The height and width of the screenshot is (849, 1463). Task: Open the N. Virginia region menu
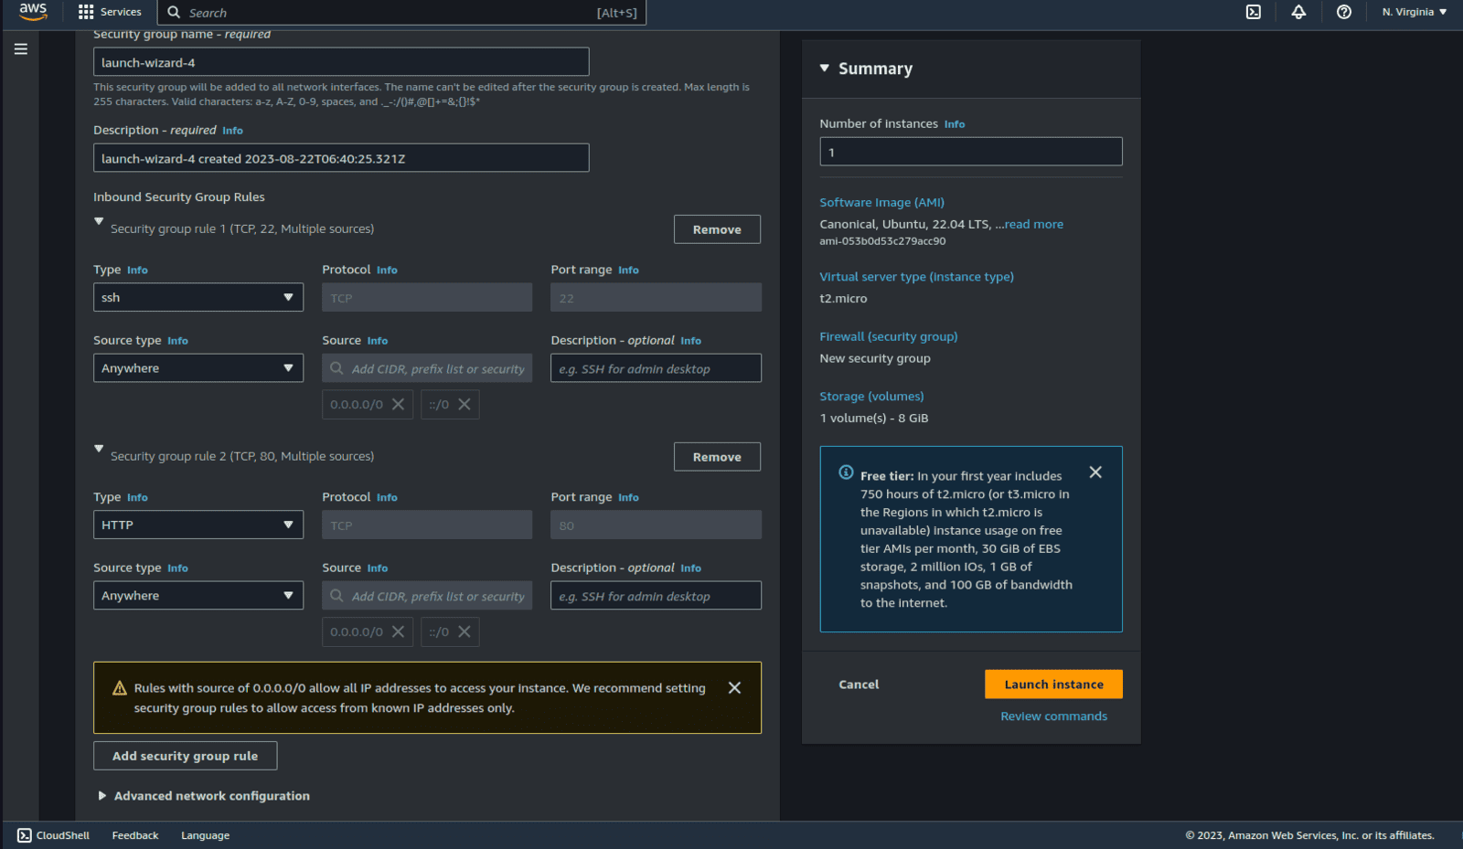(x=1414, y=12)
